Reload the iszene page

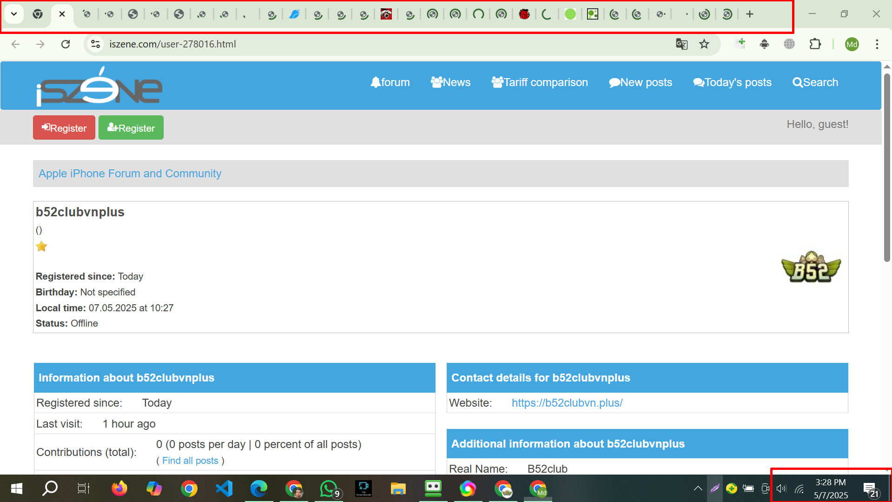66,44
